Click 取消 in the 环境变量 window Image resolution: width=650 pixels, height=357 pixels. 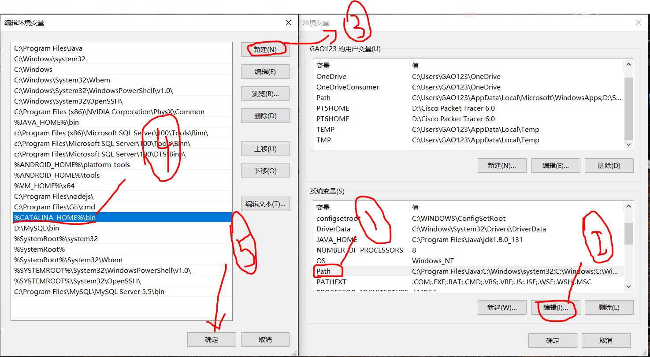click(606, 340)
